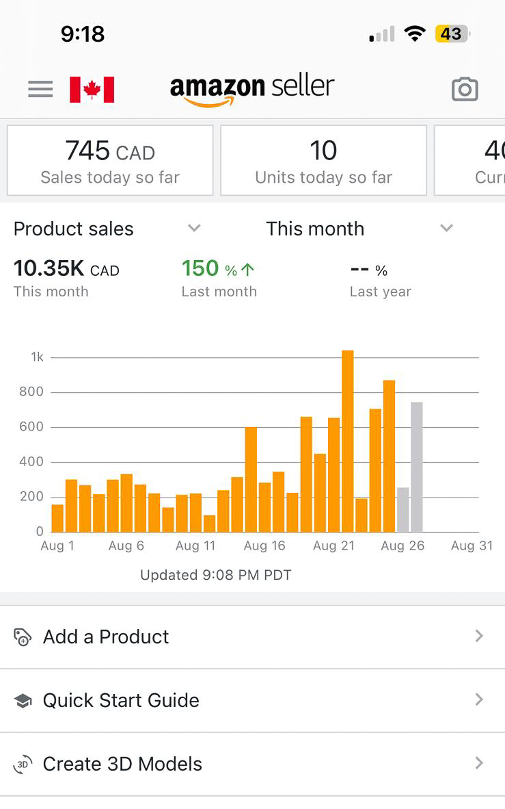Image resolution: width=505 pixels, height=809 pixels.
Task: Select the Add a Product menu row
Action: point(252,637)
